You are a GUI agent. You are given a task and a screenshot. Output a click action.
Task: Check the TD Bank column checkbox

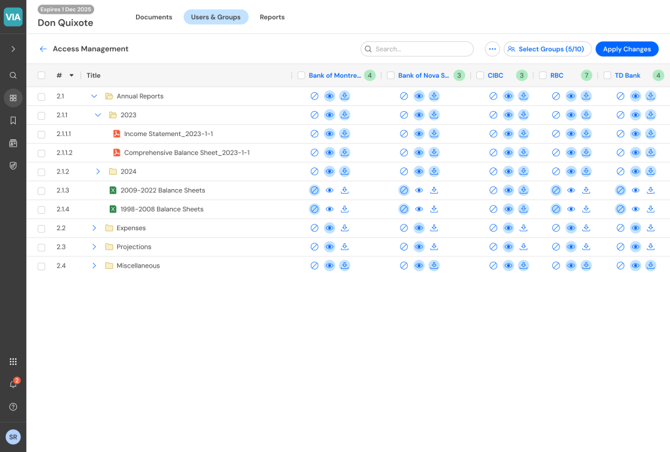[607, 76]
